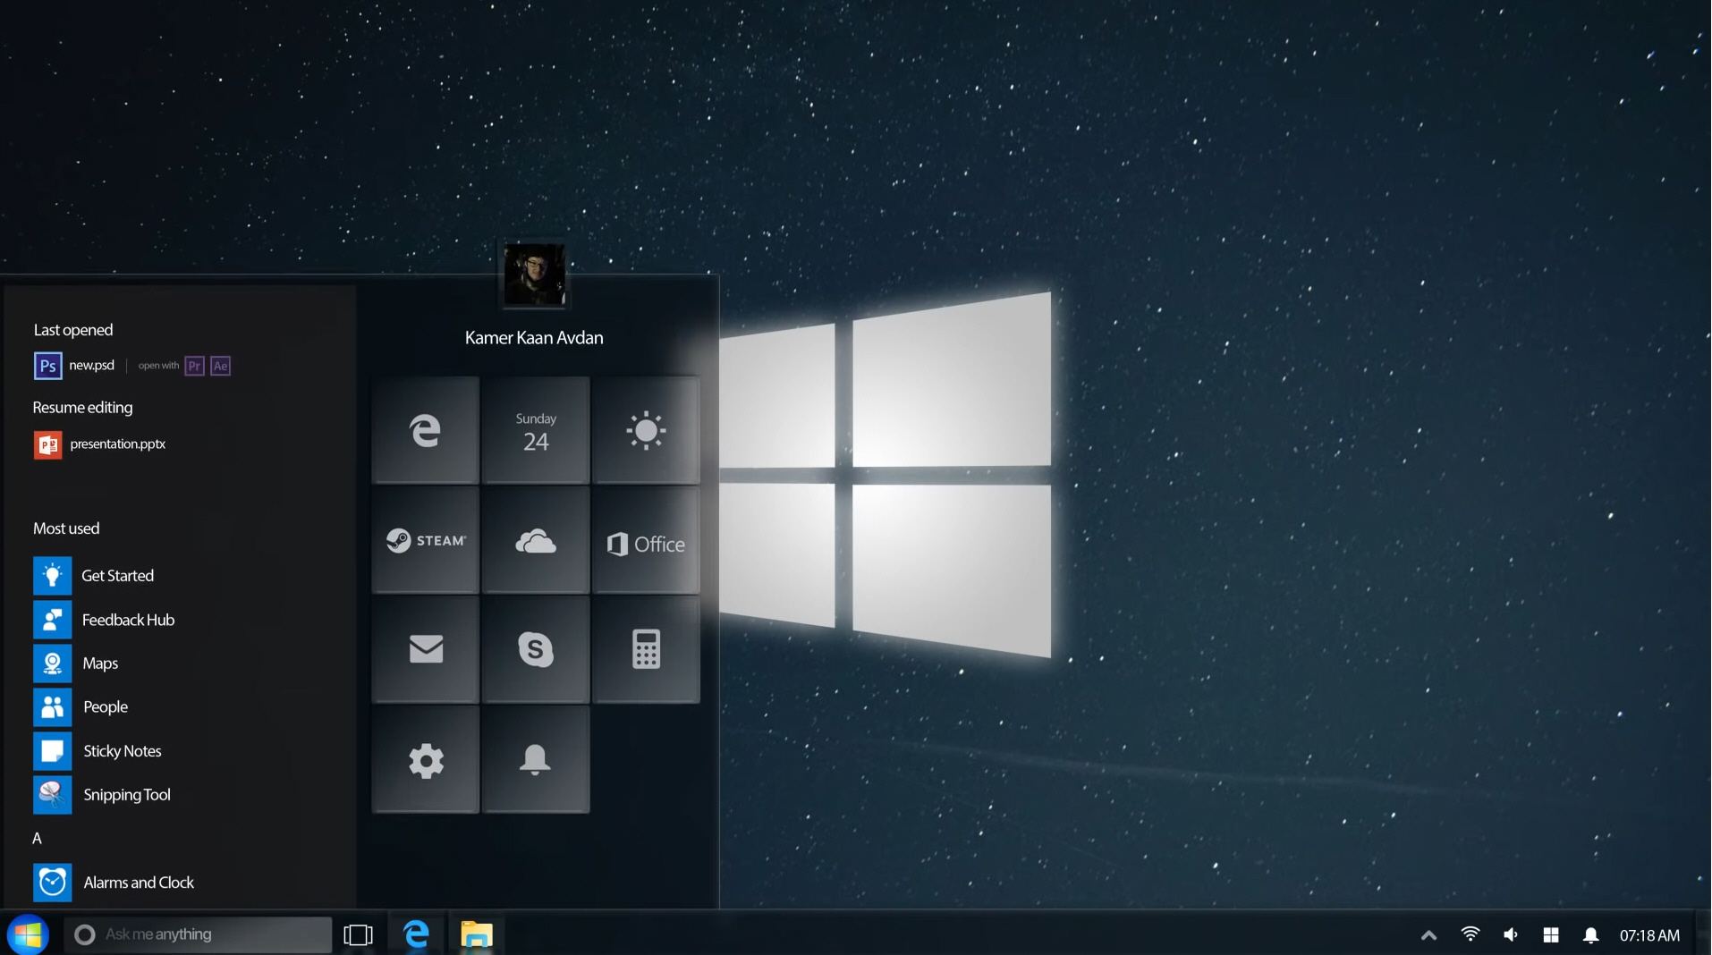The height and width of the screenshot is (955, 1712).
Task: Launch the Steam tile
Action: click(x=426, y=540)
